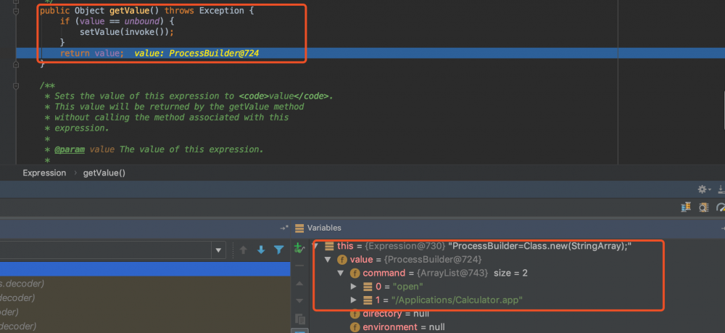The width and height of the screenshot is (725, 333).
Task: Click the copy icon in the variables toolbar
Action: (x=300, y=318)
